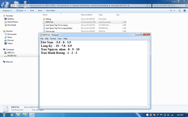Viewport: 188px width, 117px height.
Task: Open Notepad's Edit menu
Action: click(47, 39)
